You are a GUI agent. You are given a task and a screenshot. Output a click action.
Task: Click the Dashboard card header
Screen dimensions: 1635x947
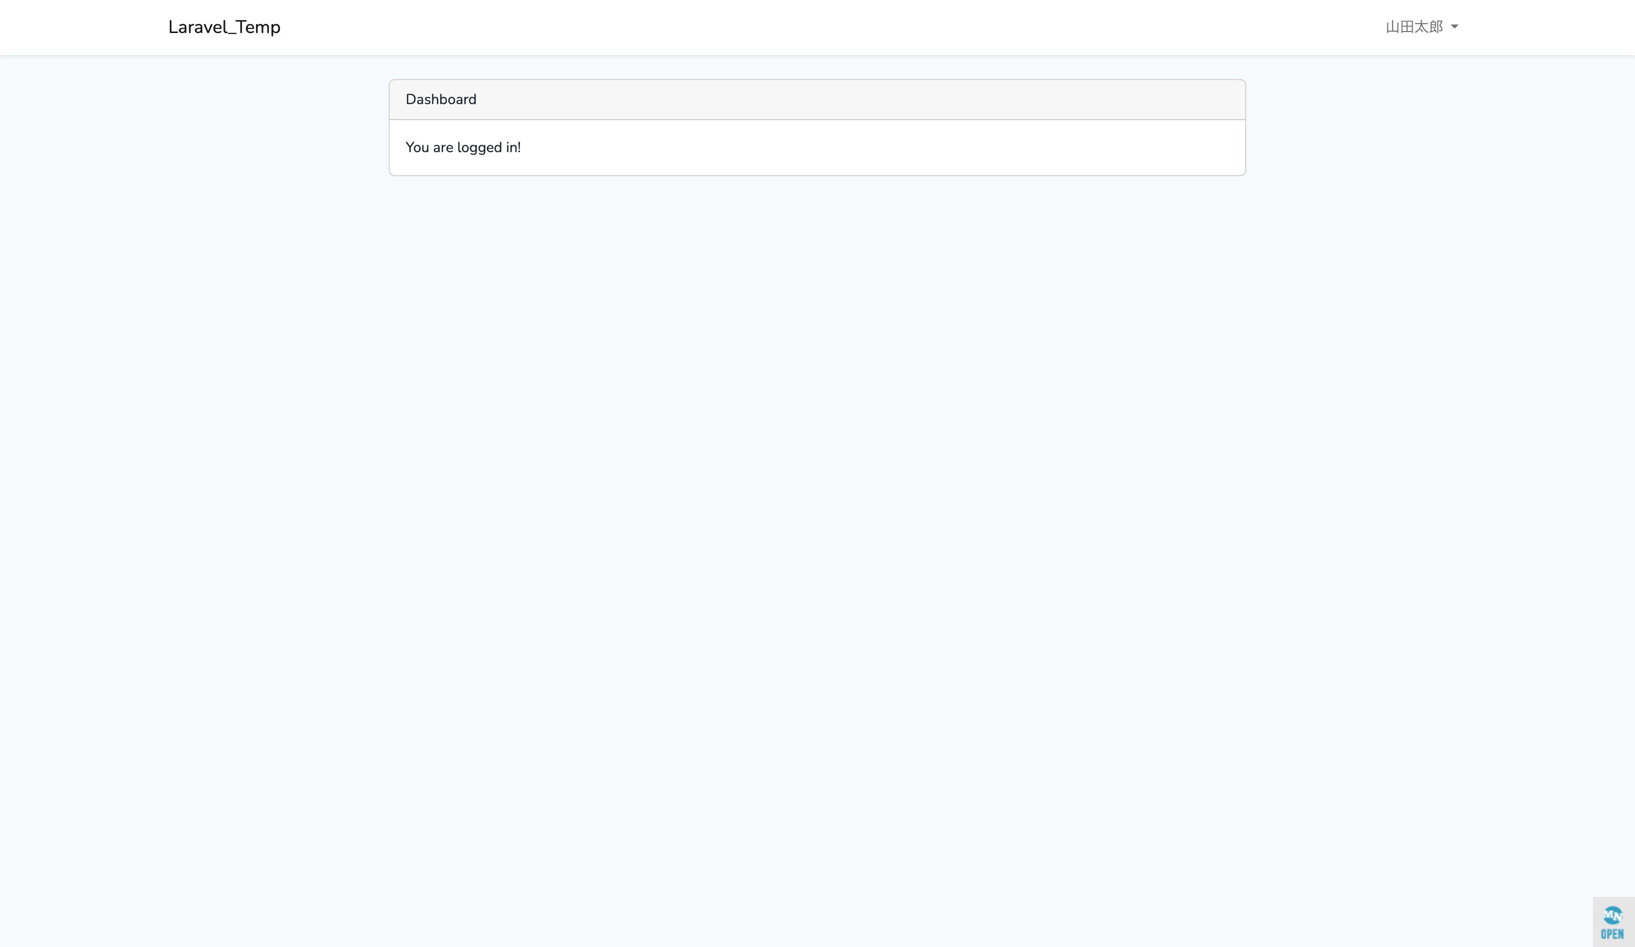pos(817,99)
